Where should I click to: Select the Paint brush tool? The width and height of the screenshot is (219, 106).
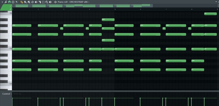pos(25,2)
